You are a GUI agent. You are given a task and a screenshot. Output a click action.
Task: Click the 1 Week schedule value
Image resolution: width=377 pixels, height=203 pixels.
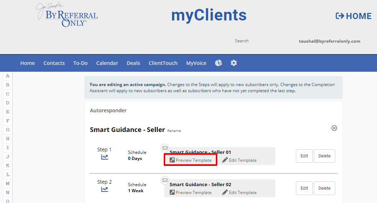[x=136, y=191]
